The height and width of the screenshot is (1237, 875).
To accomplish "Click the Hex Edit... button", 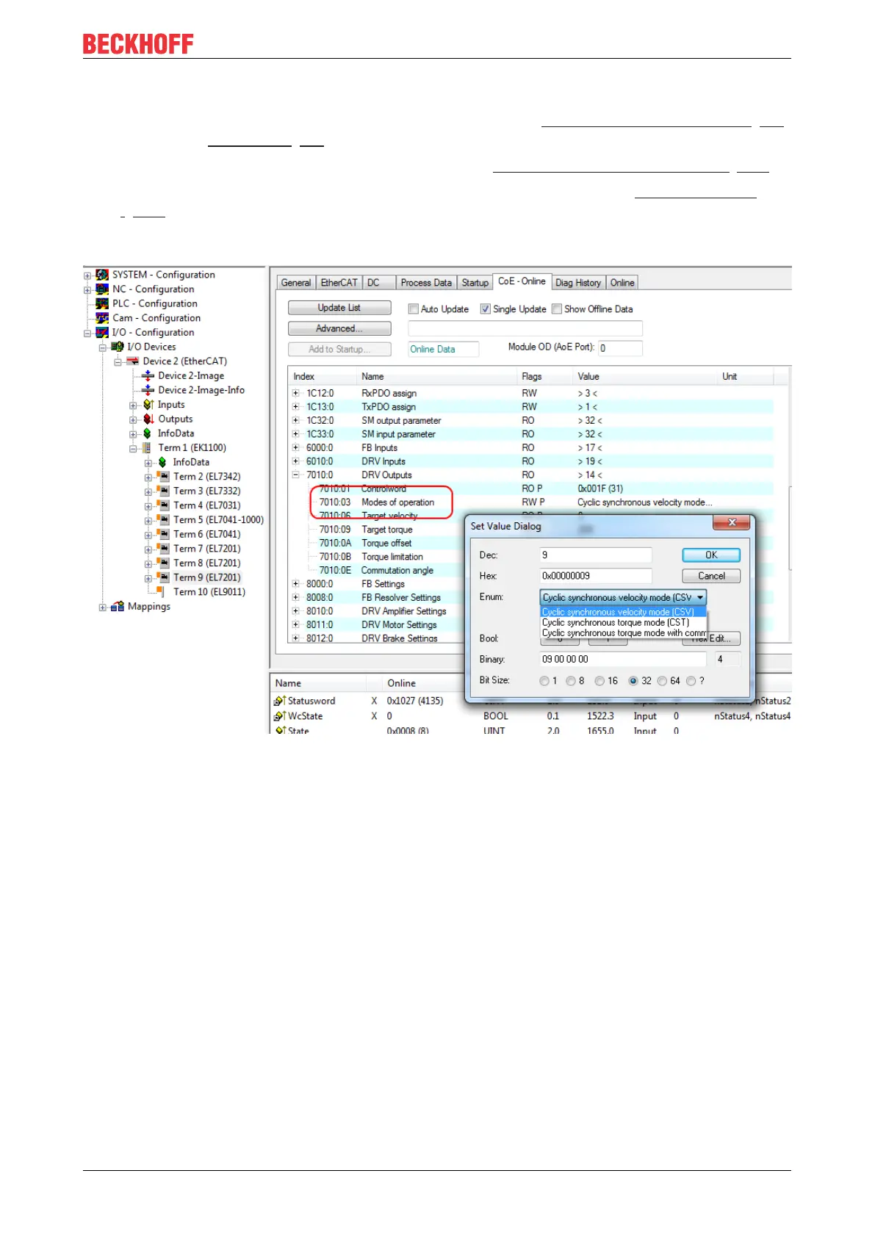I will pos(711,638).
